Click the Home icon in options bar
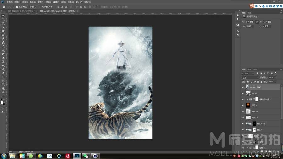Image resolution: width=283 pixels, height=159 pixels. [4, 7]
